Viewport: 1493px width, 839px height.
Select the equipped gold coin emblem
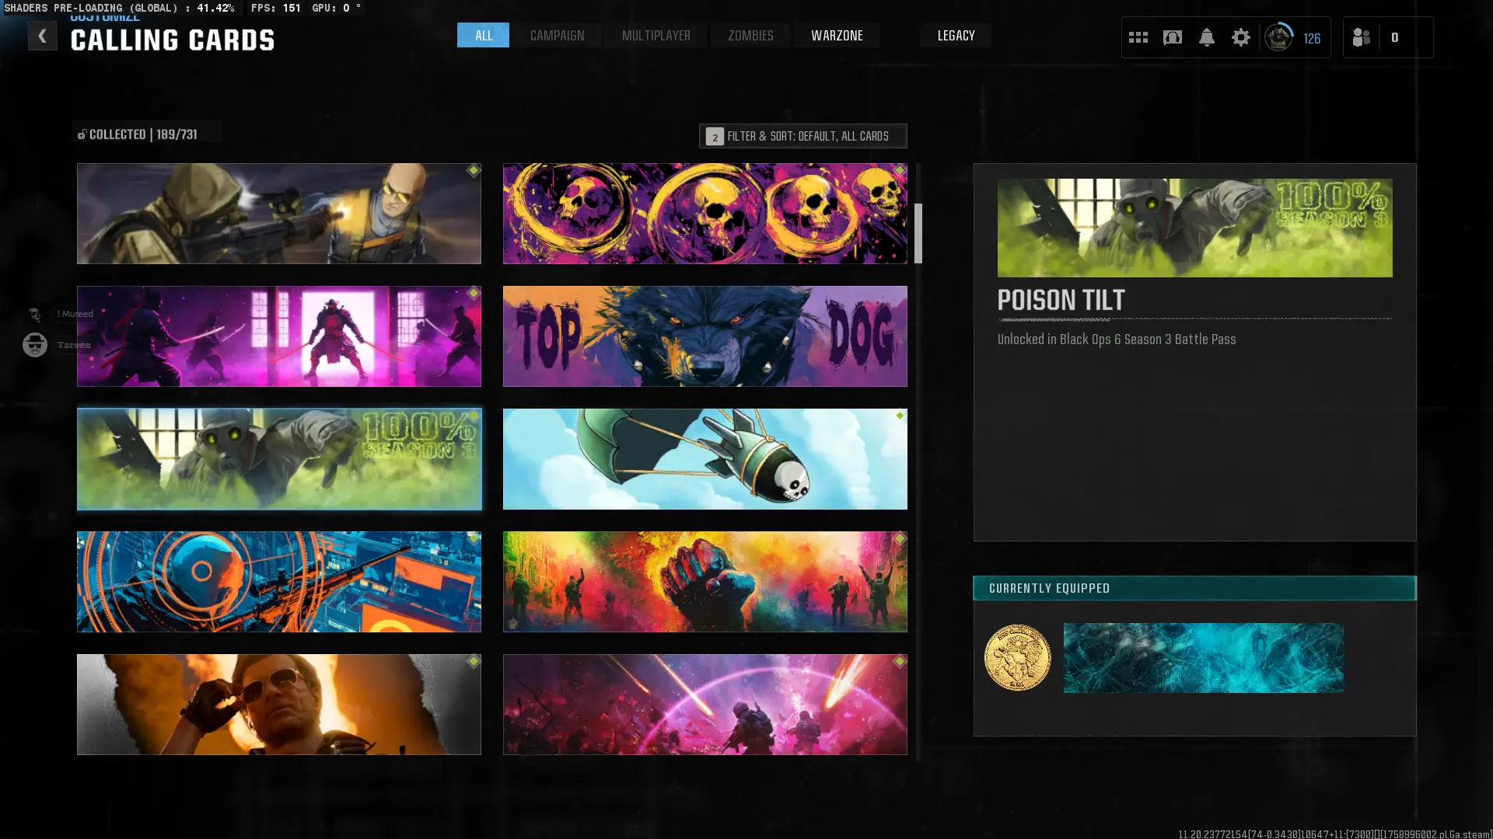coord(1017,657)
